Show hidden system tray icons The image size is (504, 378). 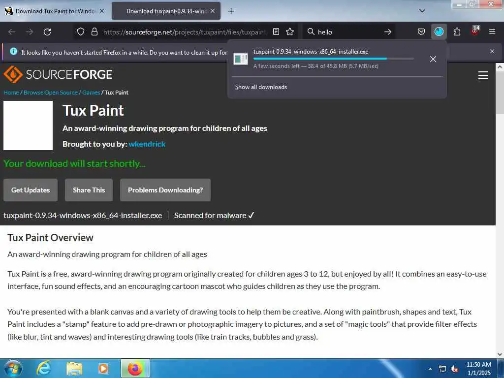point(430,369)
